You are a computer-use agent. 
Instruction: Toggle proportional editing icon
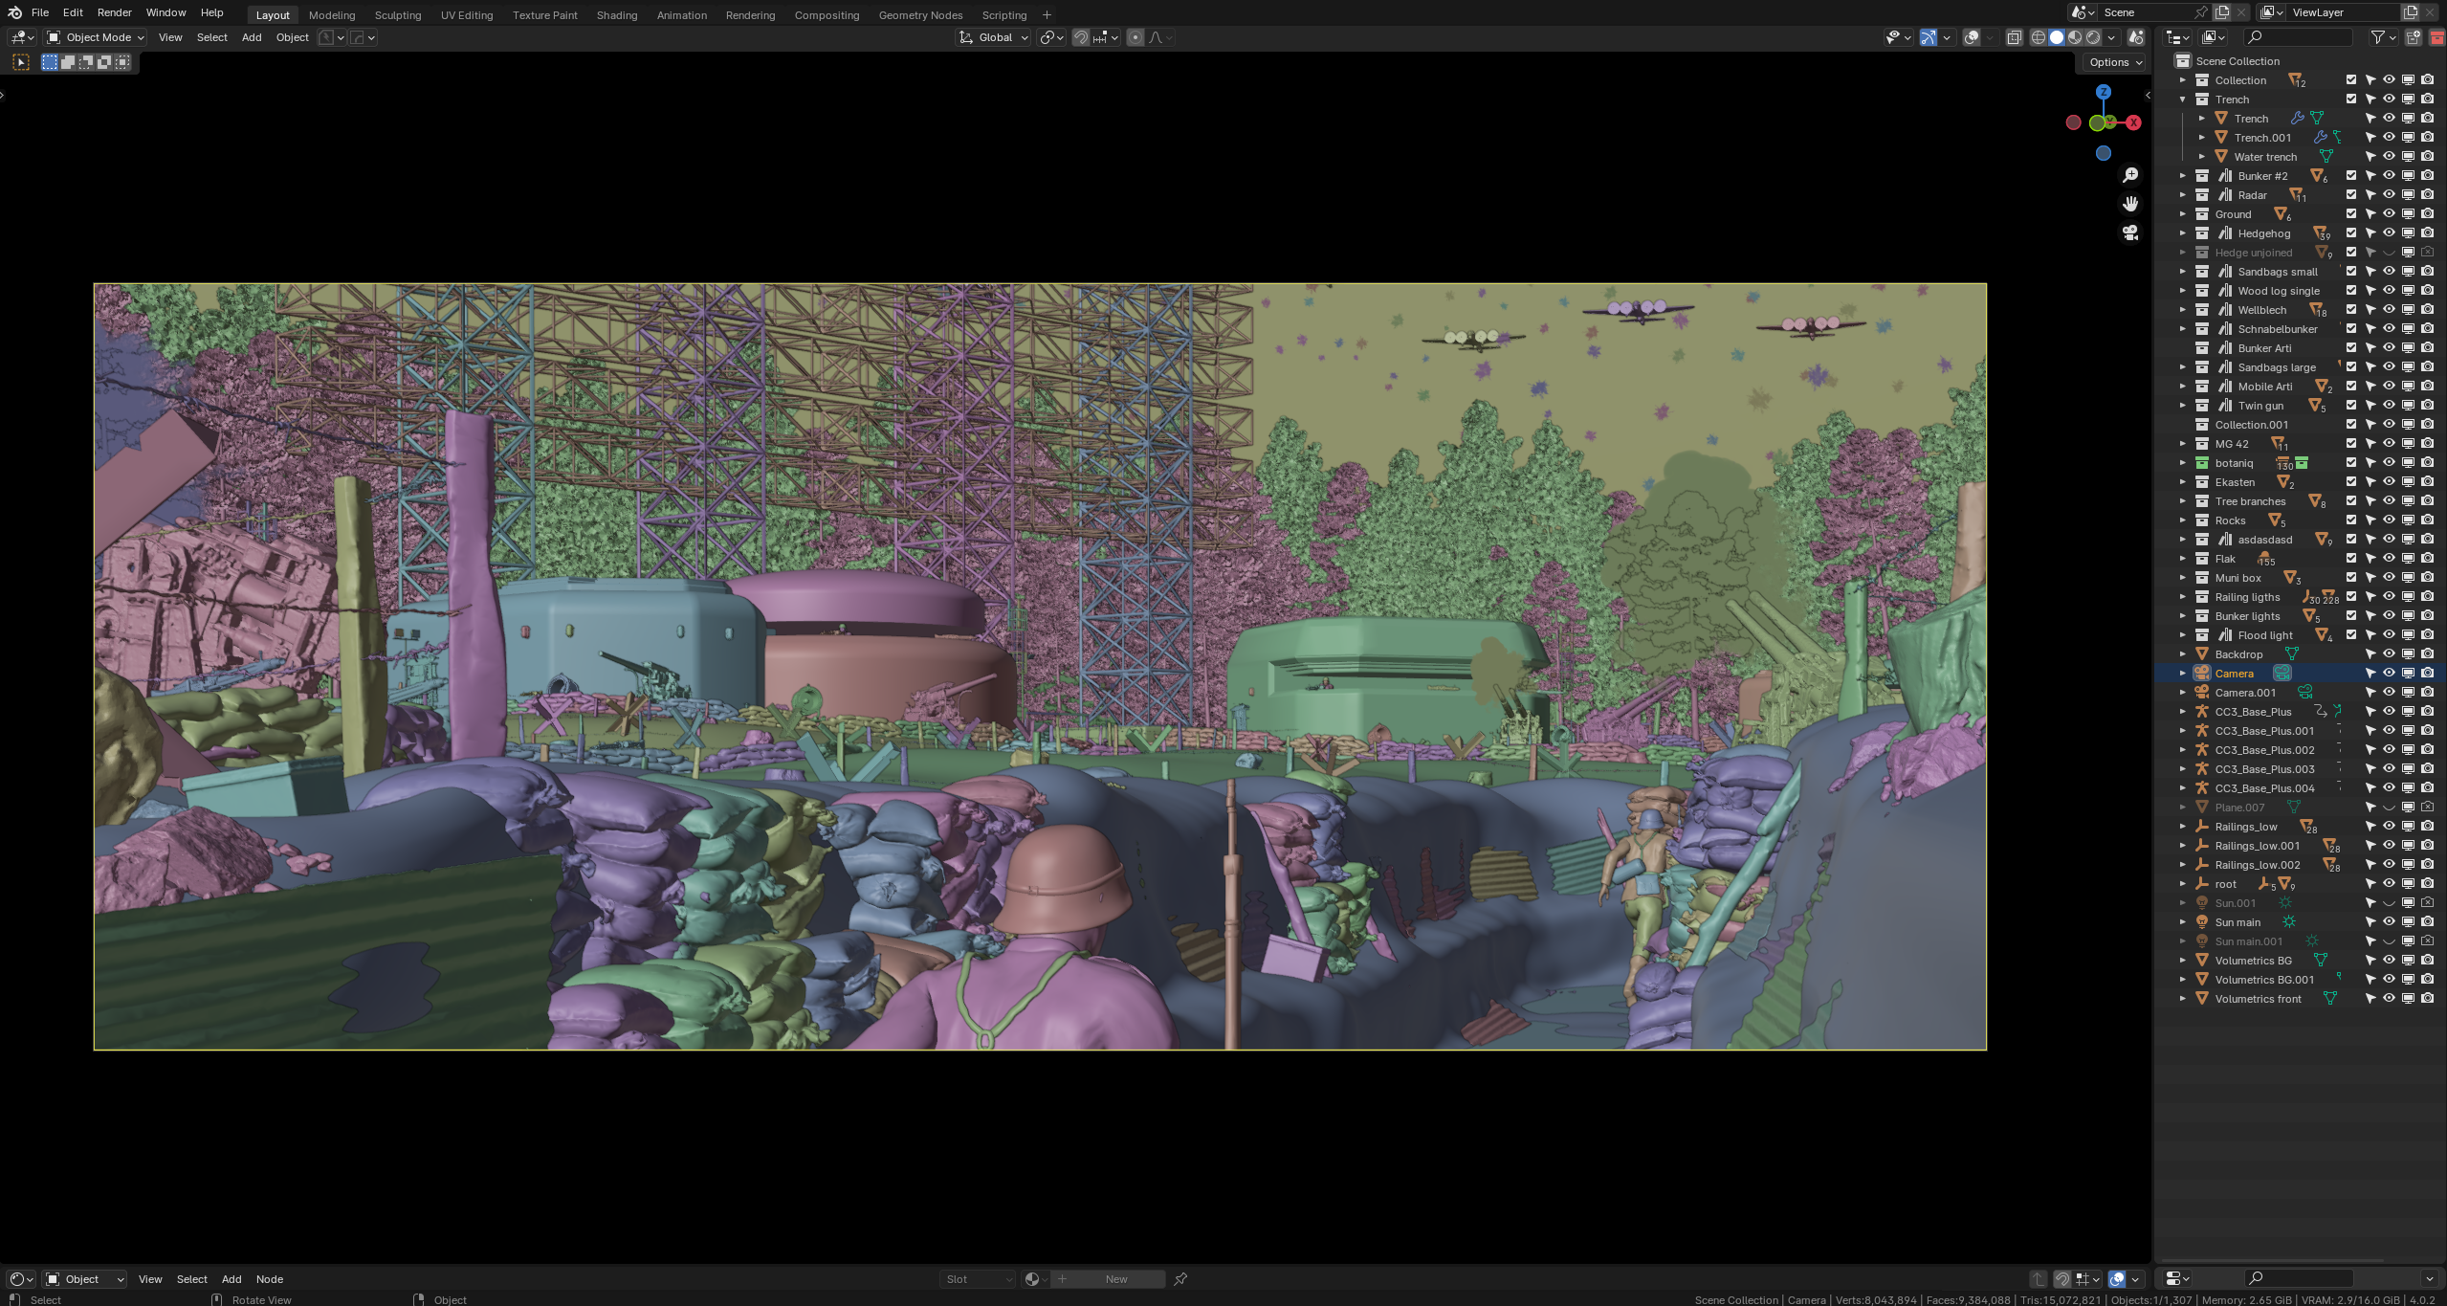click(1135, 37)
